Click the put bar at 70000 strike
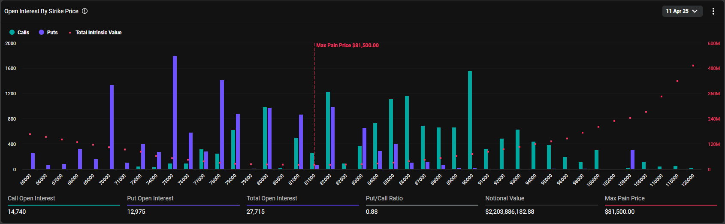 [x=112, y=127]
